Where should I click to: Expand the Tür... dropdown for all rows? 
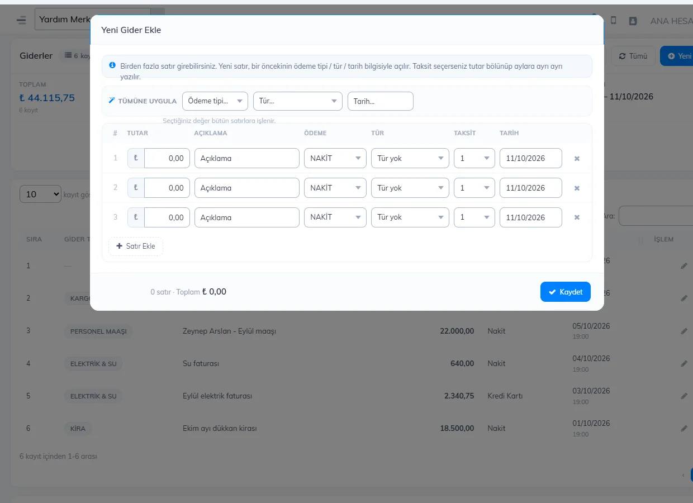click(x=297, y=101)
